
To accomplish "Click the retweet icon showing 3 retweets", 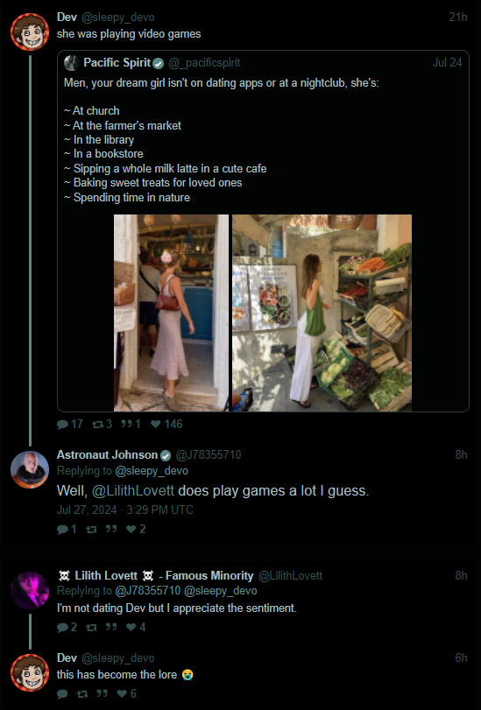I will coord(97,425).
